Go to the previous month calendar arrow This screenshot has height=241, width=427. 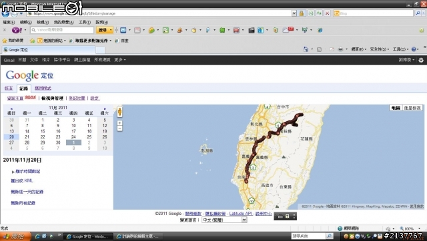point(11,109)
